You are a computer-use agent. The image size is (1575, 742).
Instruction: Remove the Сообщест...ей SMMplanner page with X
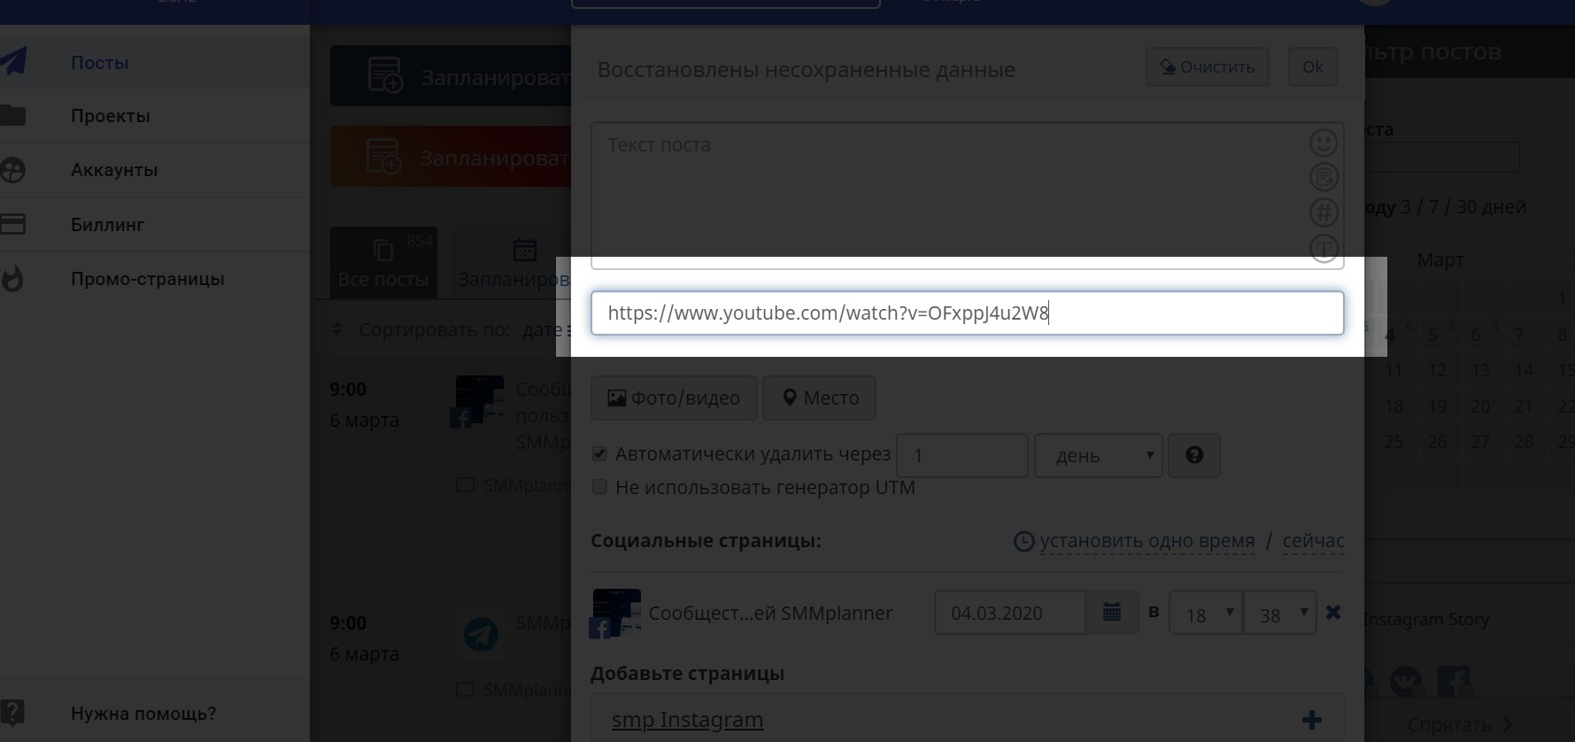1333,612
